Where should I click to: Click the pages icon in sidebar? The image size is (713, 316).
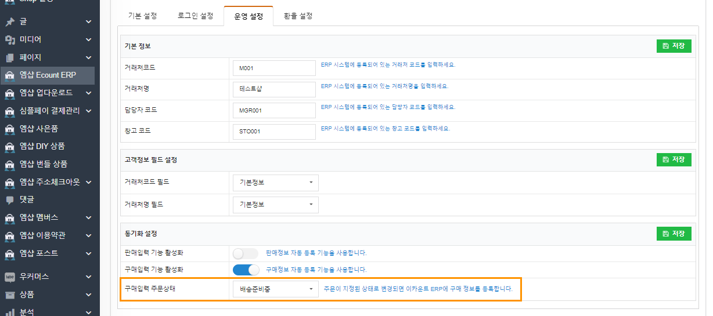coord(9,58)
